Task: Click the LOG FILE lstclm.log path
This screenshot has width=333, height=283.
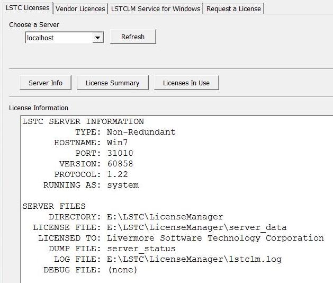Action: [x=194, y=259]
